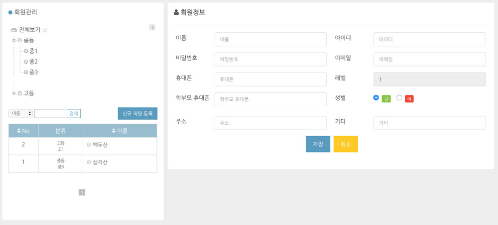Select the 여 gender radio button
Viewport: 498px width, 225px height.
399,98
